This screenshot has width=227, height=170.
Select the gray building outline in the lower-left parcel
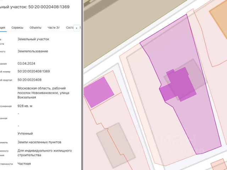(x=116, y=145)
